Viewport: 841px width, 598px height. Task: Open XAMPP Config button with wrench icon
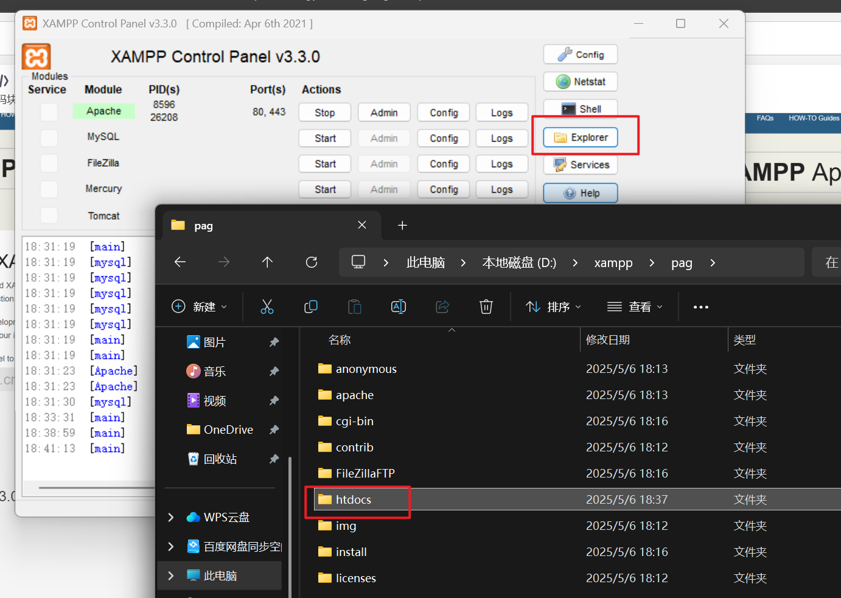(x=581, y=54)
